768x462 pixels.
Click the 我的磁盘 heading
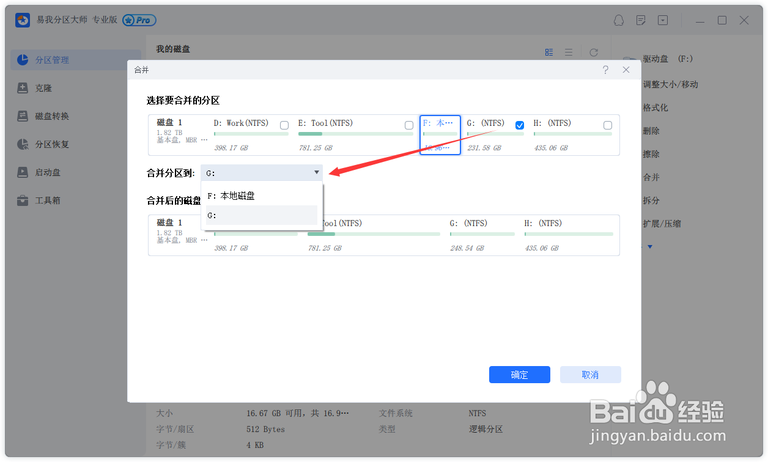click(173, 49)
